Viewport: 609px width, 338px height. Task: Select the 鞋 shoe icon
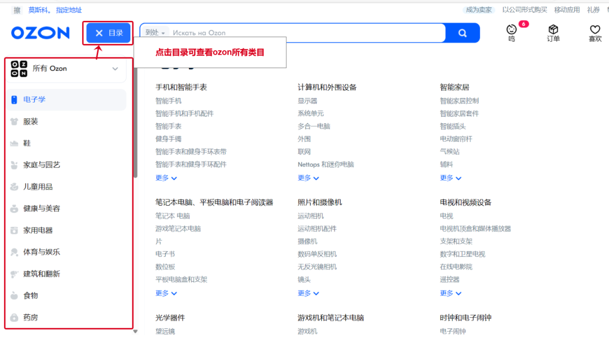tap(14, 144)
